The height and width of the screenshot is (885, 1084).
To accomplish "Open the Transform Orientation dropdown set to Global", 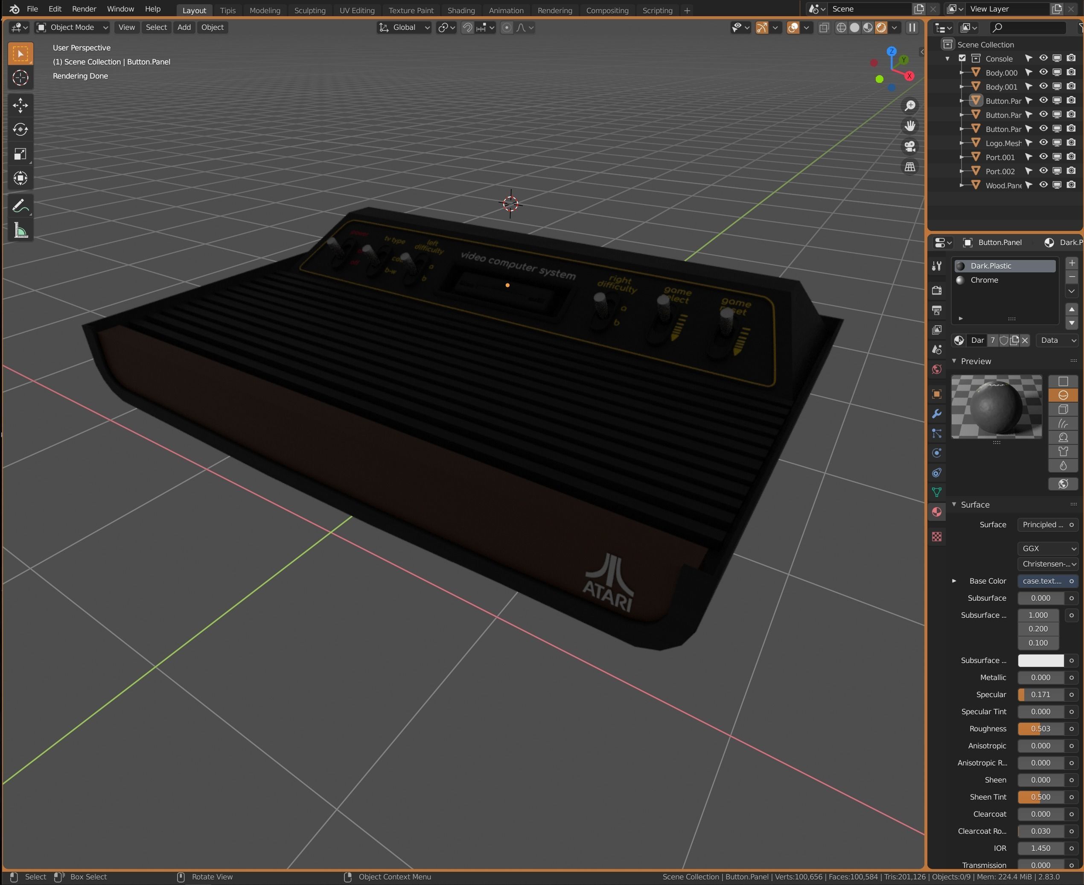I will [x=404, y=27].
